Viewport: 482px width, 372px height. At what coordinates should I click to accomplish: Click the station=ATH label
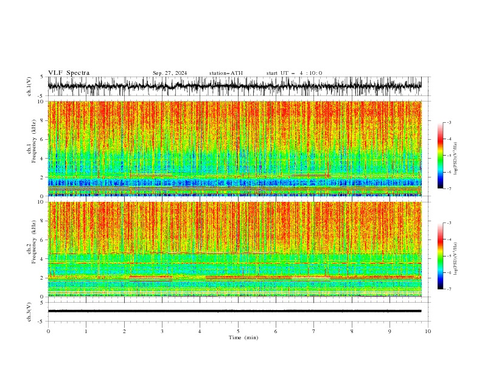(226, 73)
